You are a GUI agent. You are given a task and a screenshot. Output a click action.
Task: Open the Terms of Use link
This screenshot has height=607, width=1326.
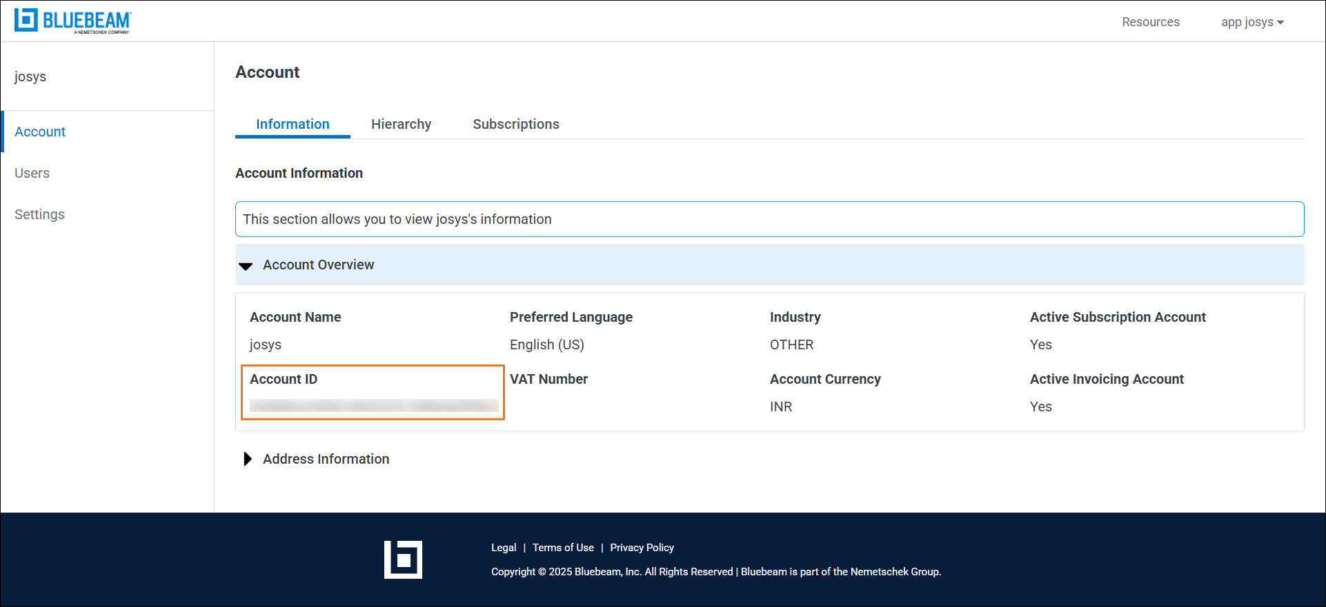pos(563,548)
